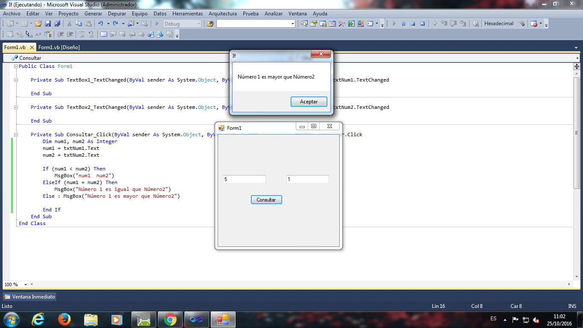Collapse the Consultar_Click subroutine
The image size is (583, 328).
[x=16, y=134]
